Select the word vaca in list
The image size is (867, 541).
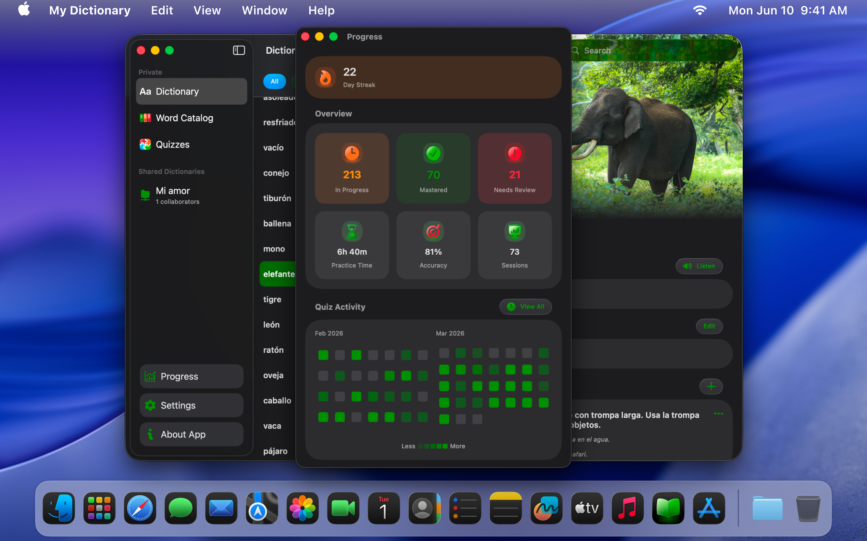pyautogui.click(x=272, y=426)
